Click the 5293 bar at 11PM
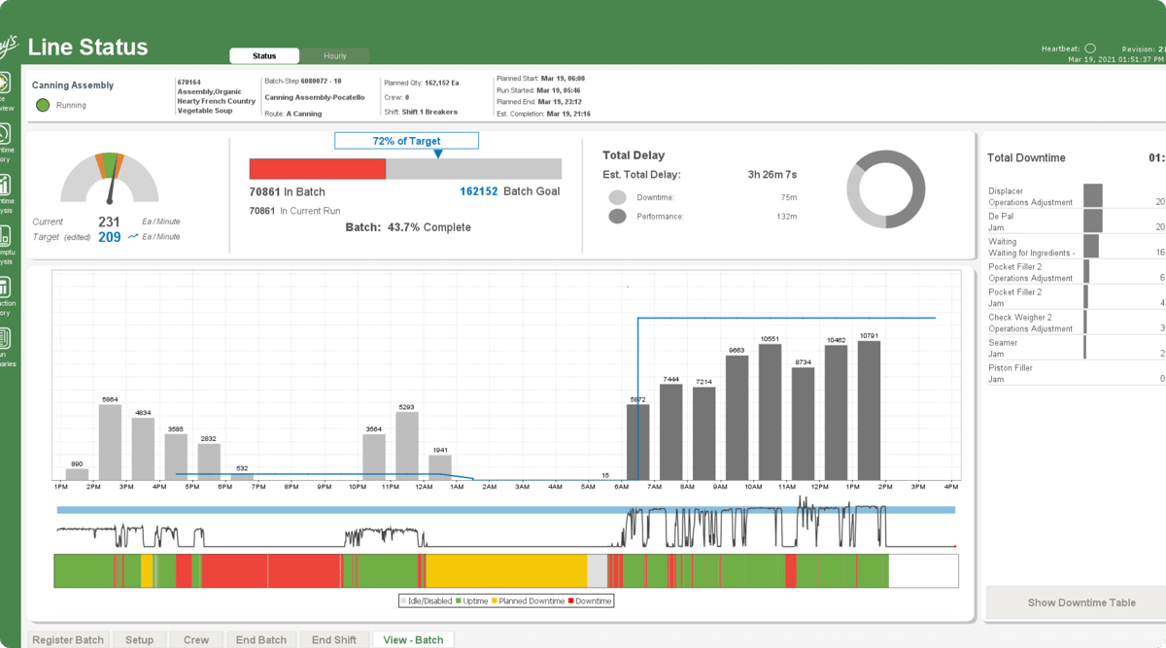The width and height of the screenshot is (1166, 648). [407, 446]
